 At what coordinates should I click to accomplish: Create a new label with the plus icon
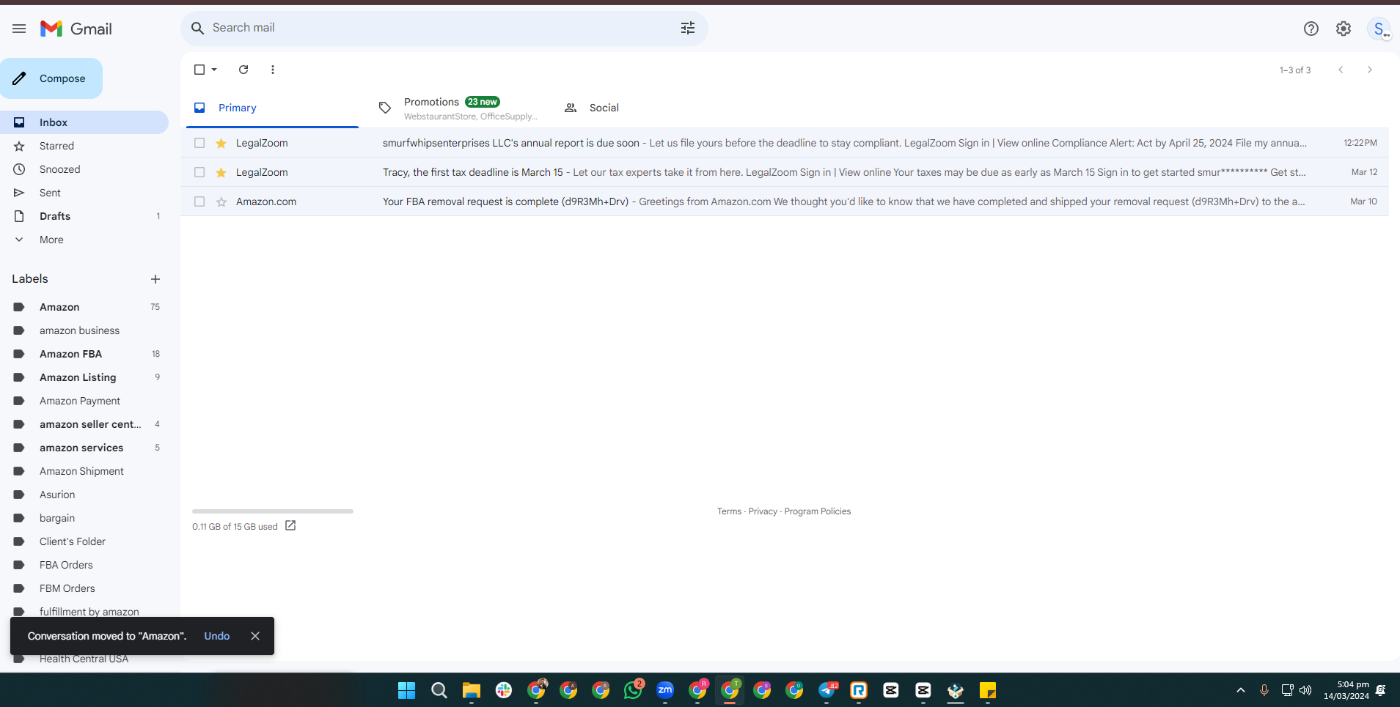155,279
